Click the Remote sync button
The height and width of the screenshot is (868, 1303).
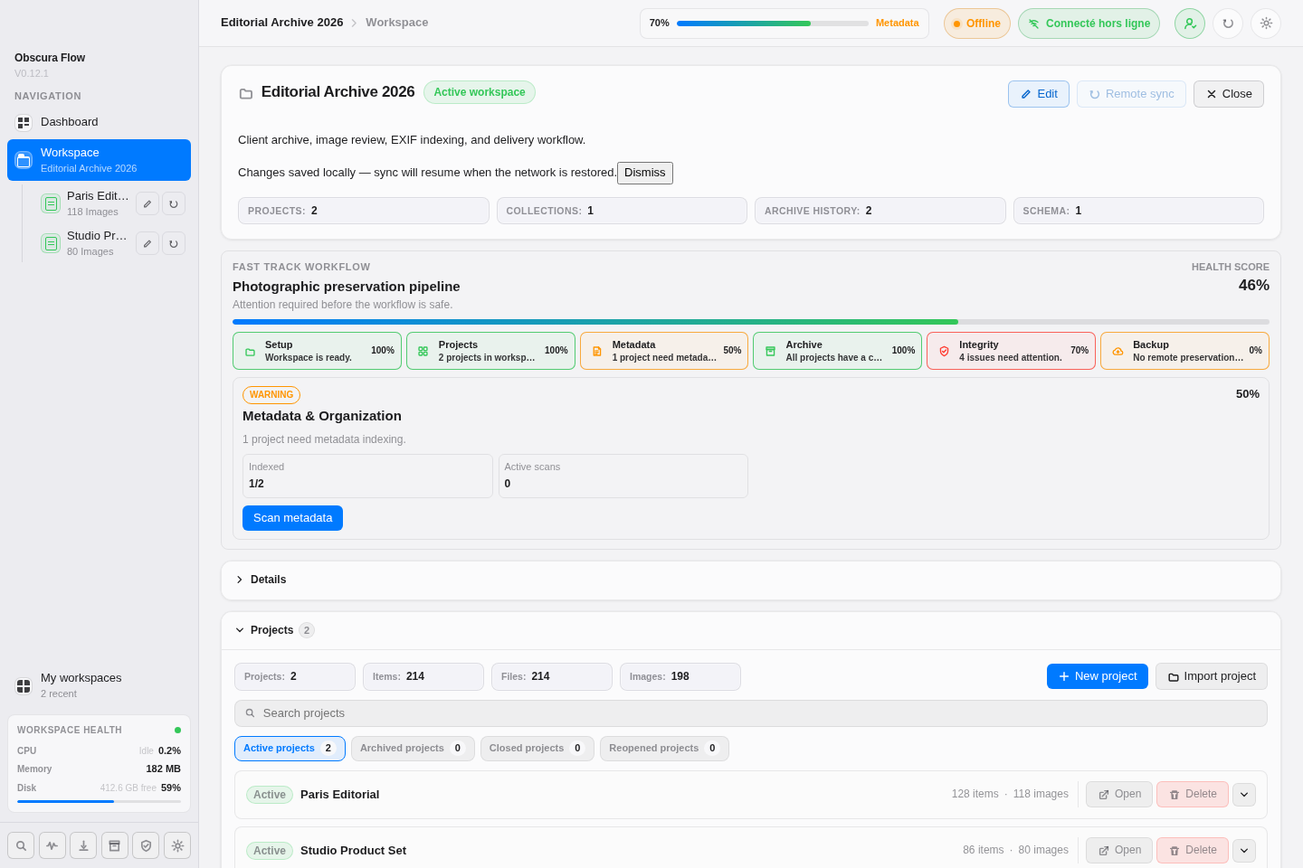[1131, 94]
